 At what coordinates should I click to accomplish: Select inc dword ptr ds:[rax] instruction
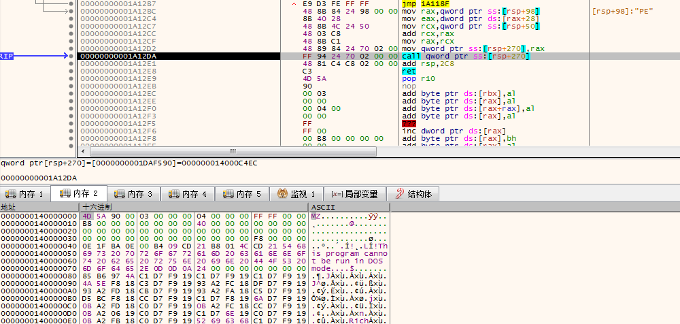(454, 131)
